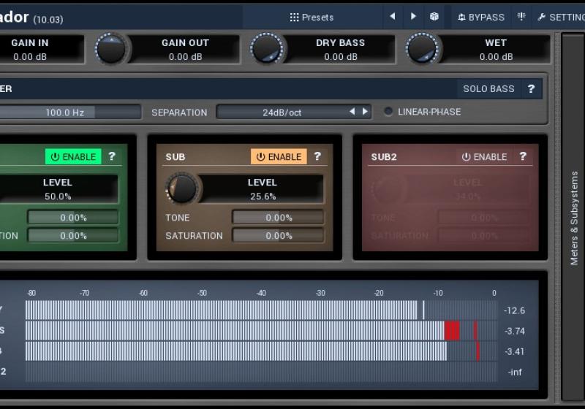585x409 pixels.
Task: Toggle the green Enable button
Action: click(73, 156)
